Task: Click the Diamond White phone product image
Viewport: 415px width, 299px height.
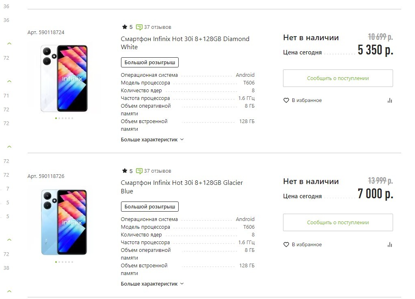Action: coord(64,78)
